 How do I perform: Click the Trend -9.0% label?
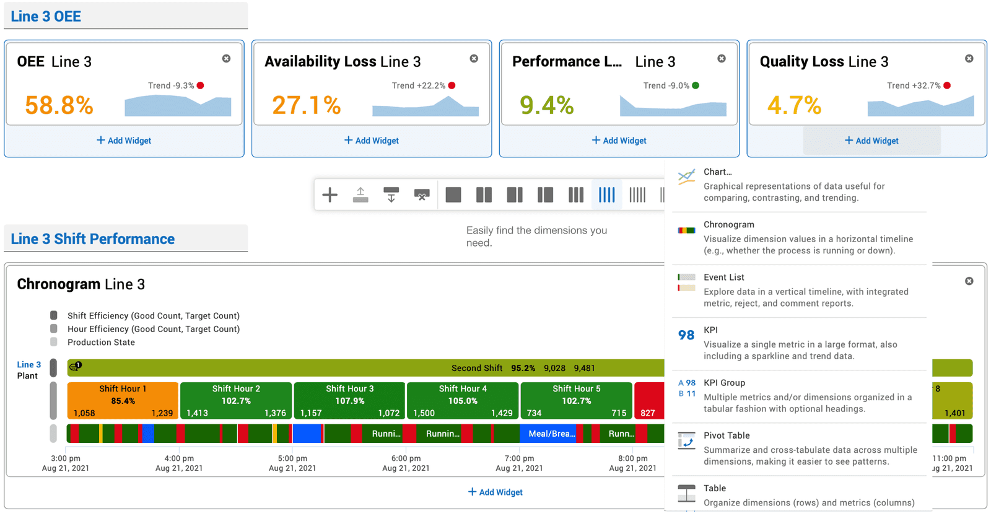click(x=666, y=85)
